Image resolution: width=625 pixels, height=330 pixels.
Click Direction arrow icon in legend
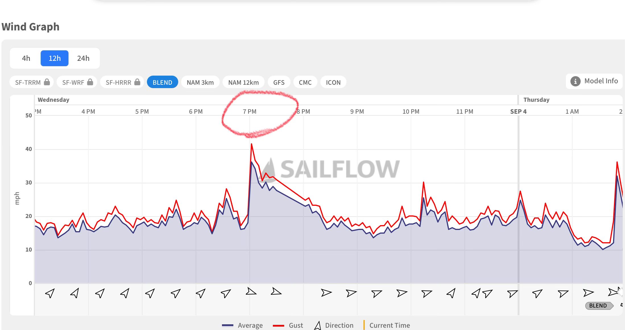[318, 325]
